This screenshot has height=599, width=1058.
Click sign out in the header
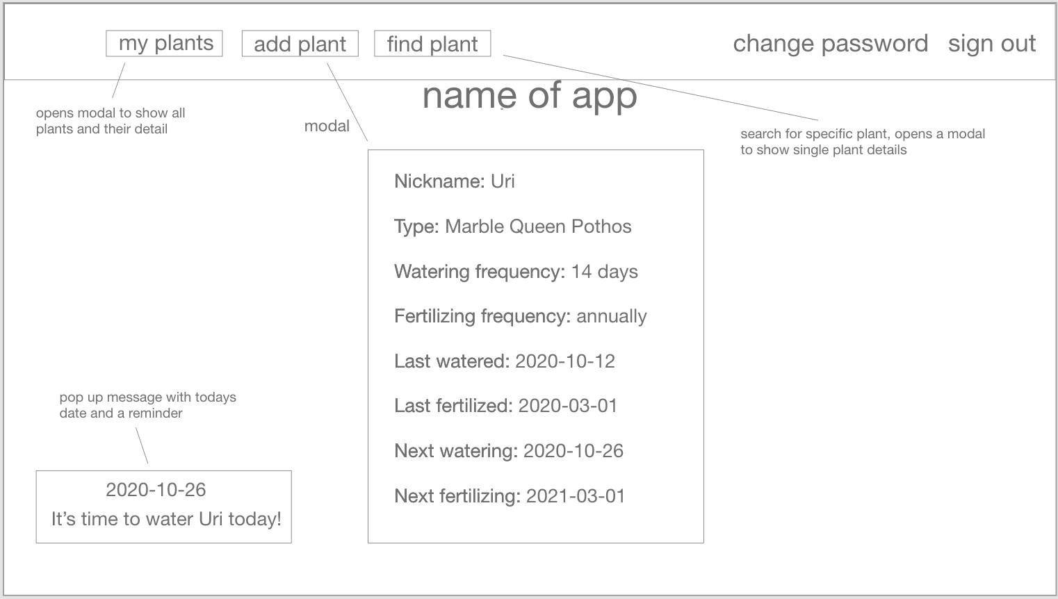coord(992,44)
